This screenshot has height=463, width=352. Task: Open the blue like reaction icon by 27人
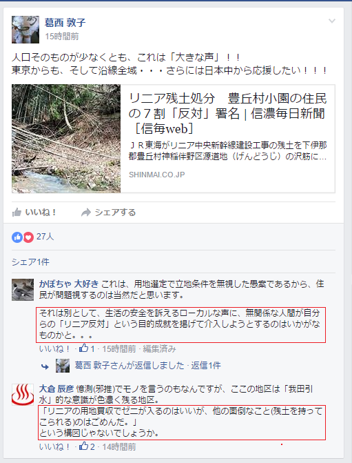(17, 237)
